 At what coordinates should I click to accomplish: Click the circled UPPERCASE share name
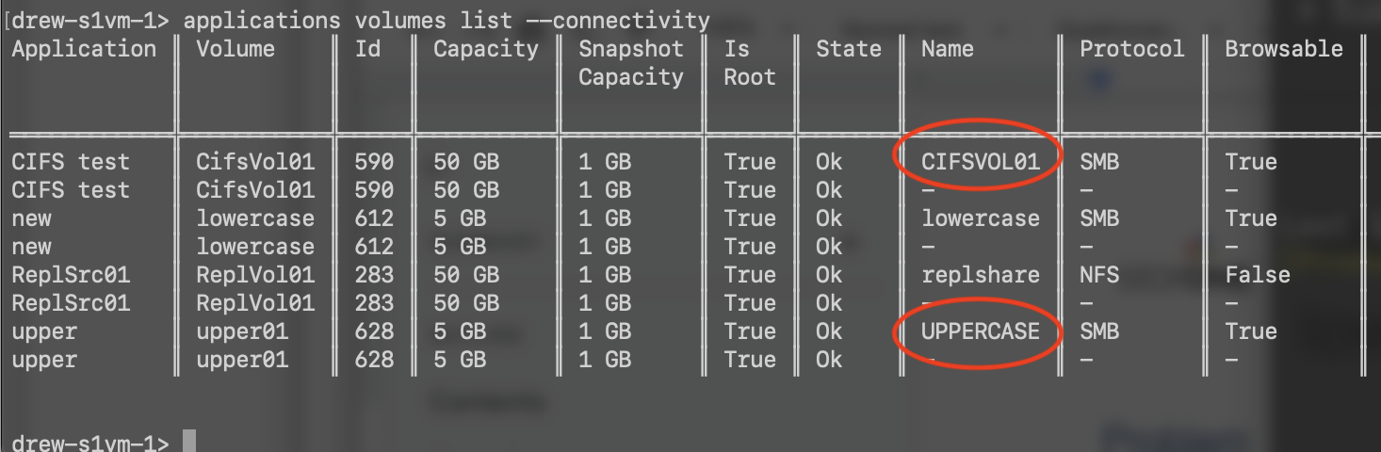tap(981, 331)
